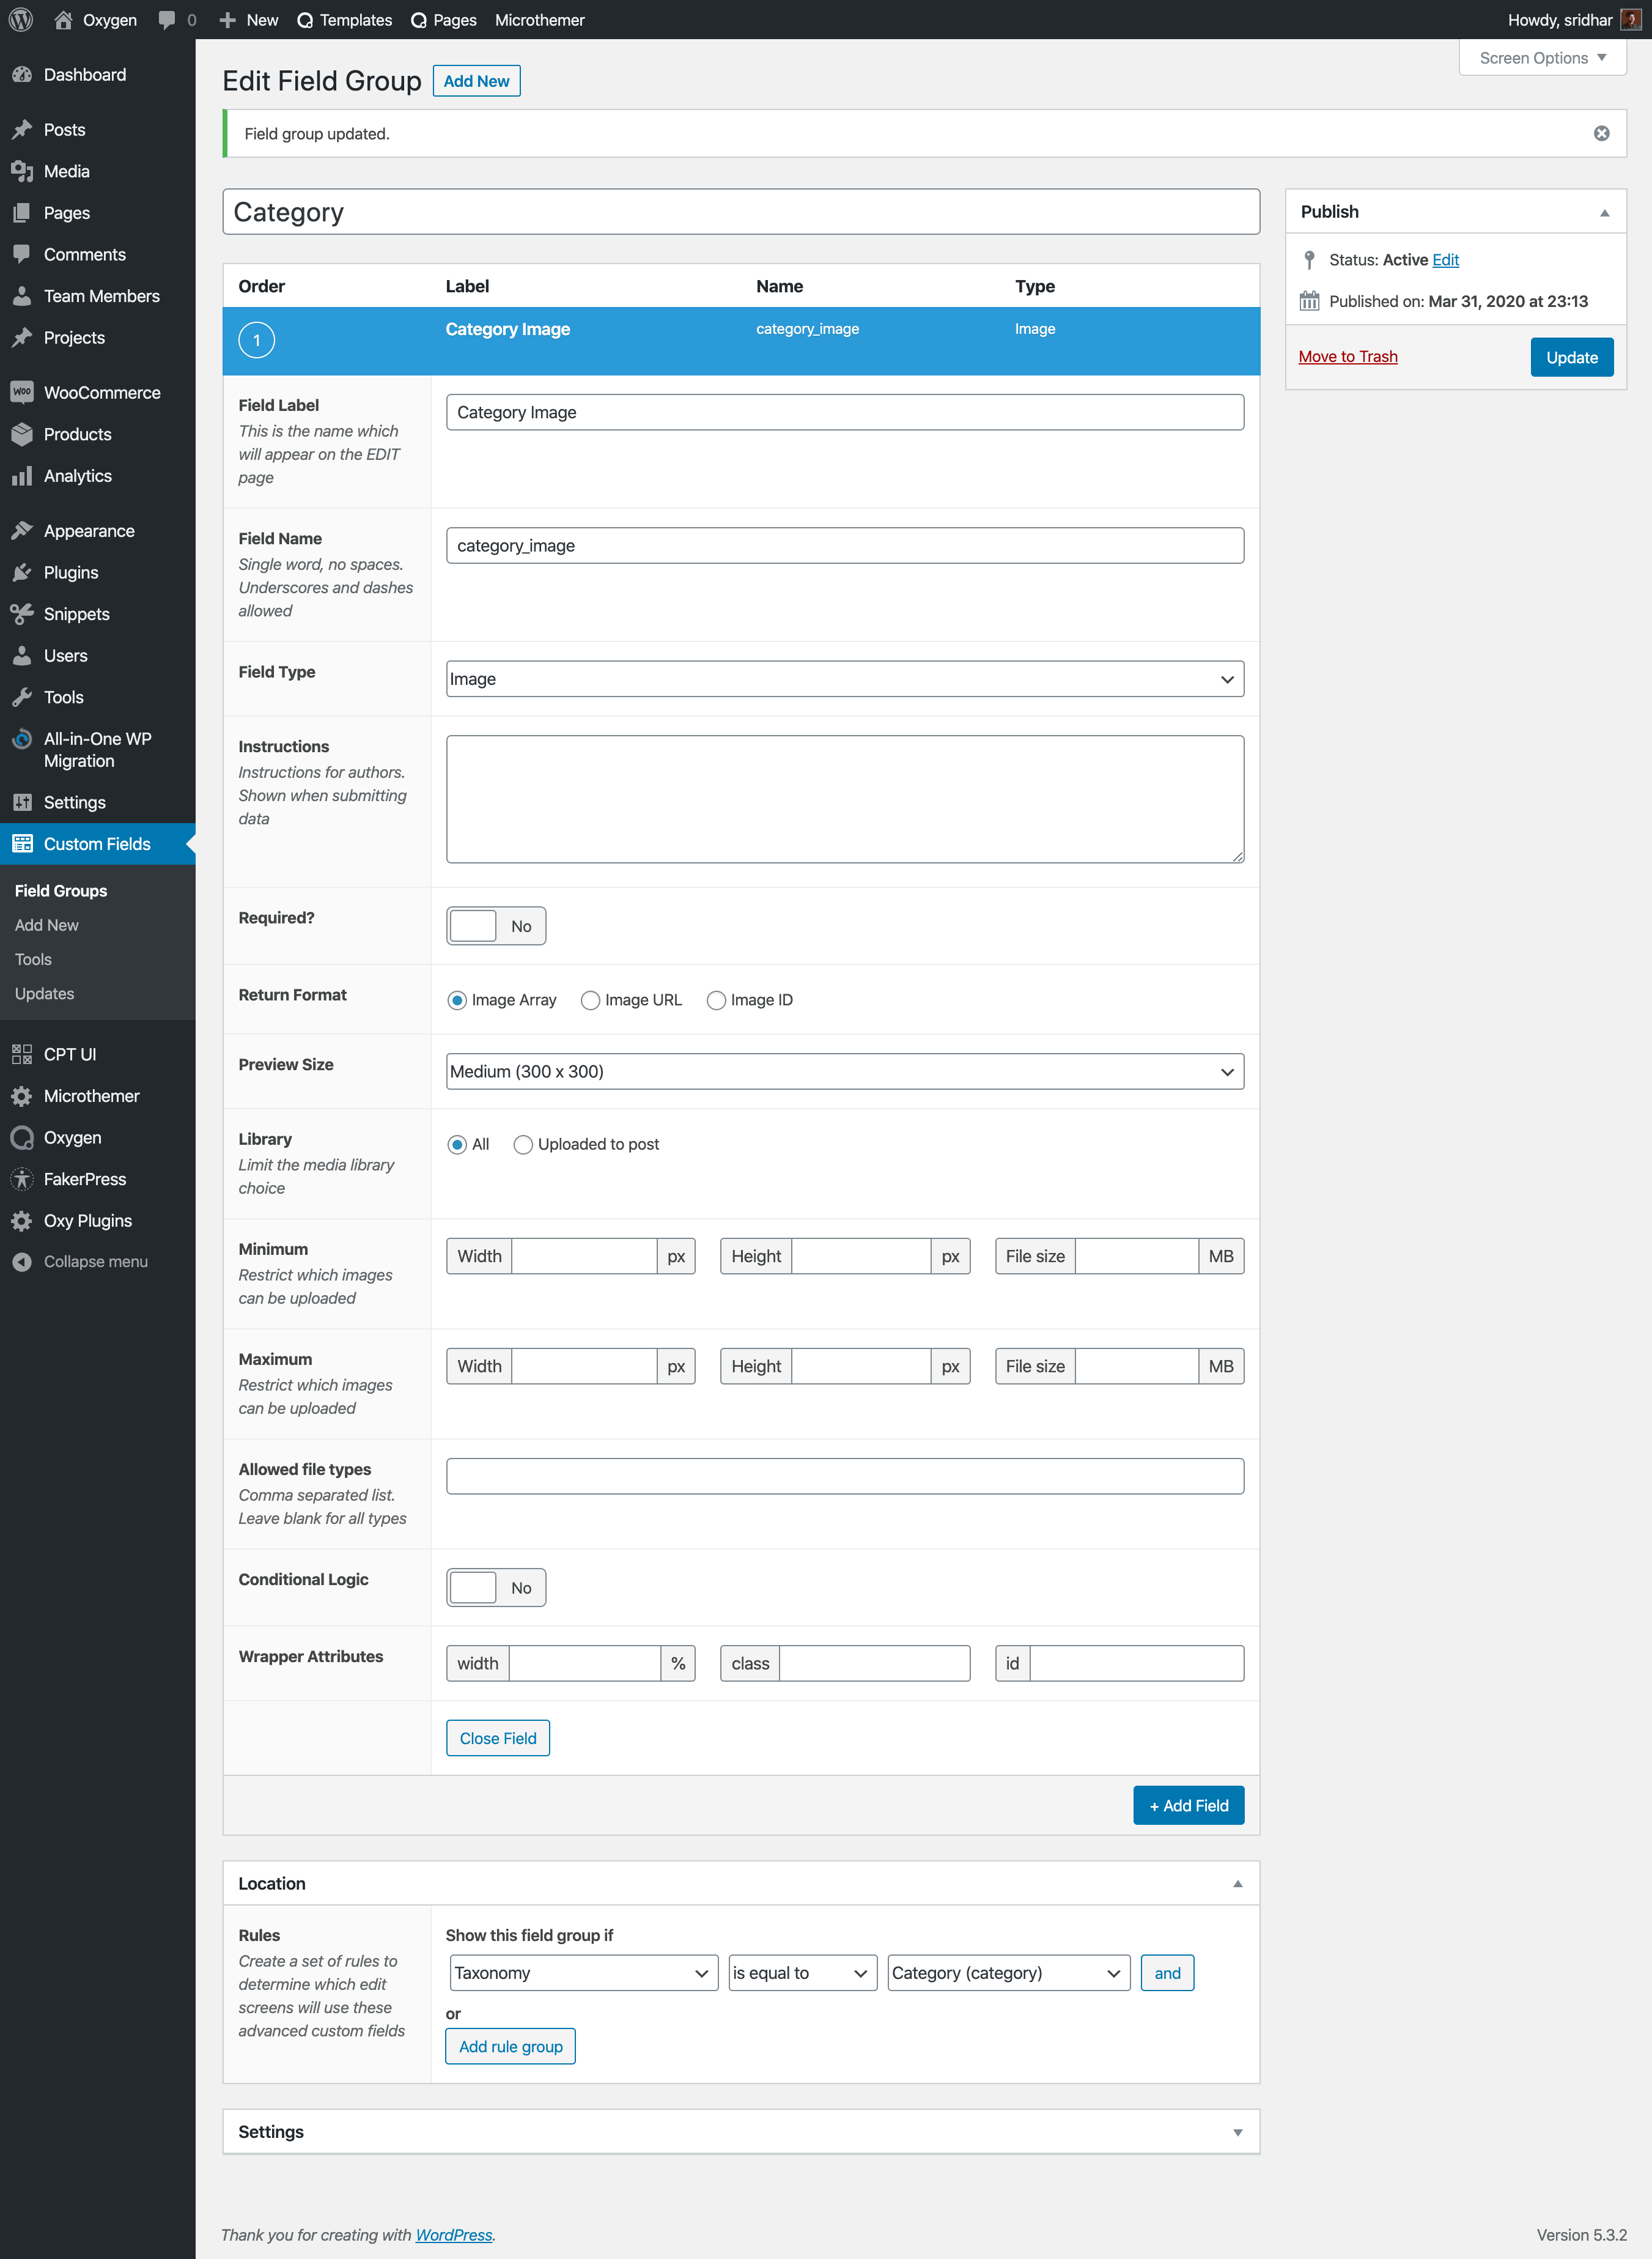The height and width of the screenshot is (2259, 1652).
Task: Open Tools under Custom Fields submenu
Action: [33, 959]
